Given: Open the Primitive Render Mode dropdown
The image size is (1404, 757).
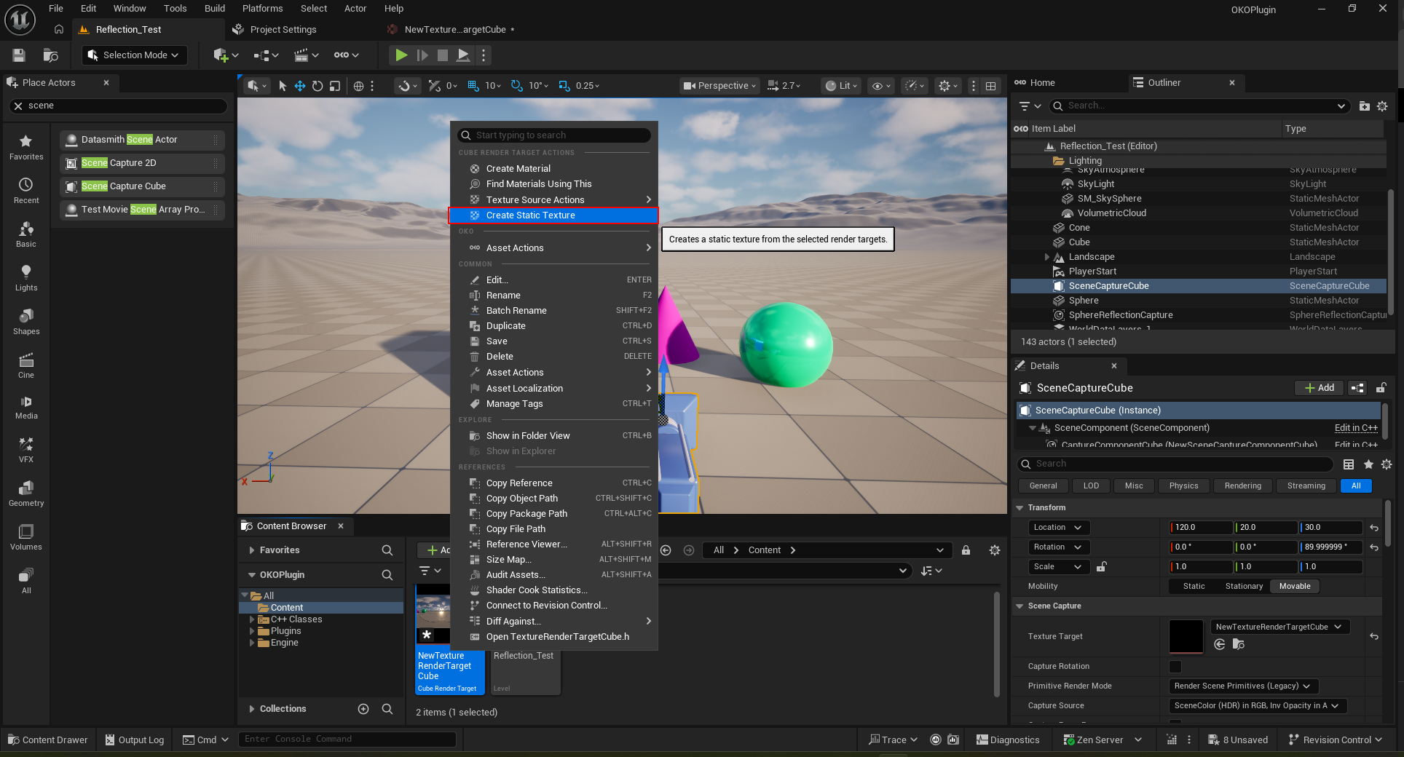Looking at the screenshot, I should click(x=1243, y=686).
